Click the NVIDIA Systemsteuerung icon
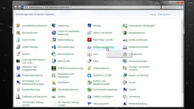 pos(54,68)
